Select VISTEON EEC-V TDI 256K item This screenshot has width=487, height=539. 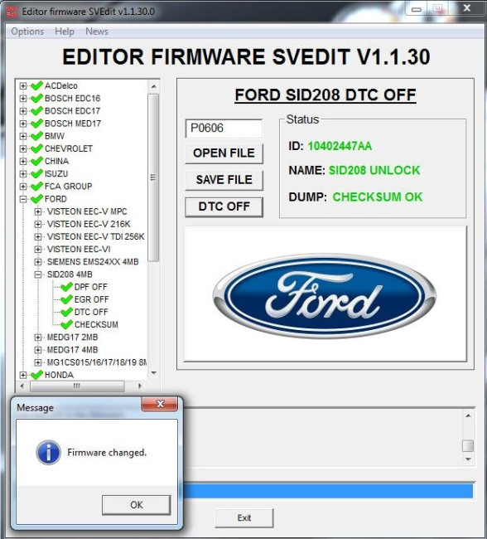(96, 236)
